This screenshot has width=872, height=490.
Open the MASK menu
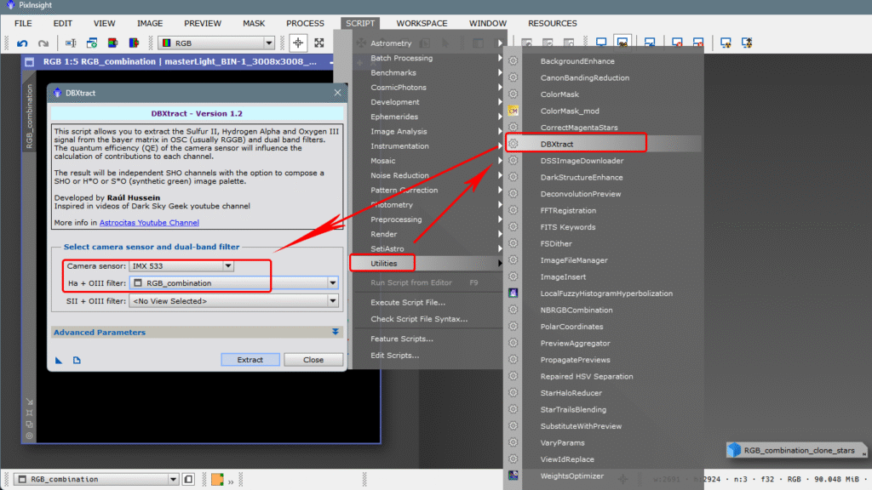(254, 23)
